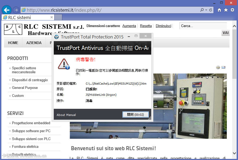Open browser settings gear icon

coord(232,10)
